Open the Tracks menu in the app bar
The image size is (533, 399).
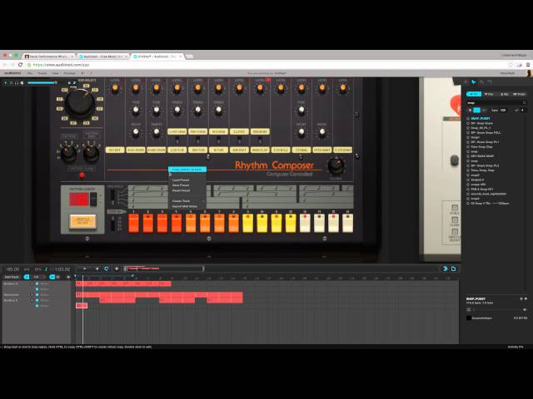point(42,73)
